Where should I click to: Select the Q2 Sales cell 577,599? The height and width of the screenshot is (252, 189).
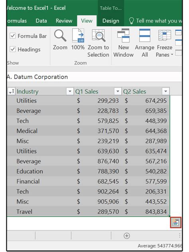coord(146,182)
